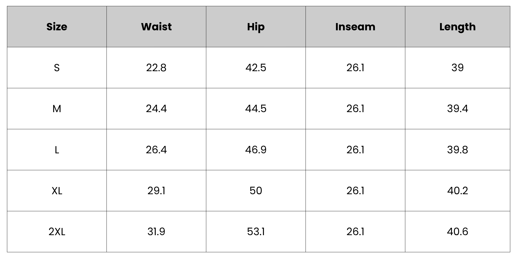
Task: Click the Inseam column header
Action: 355,27
